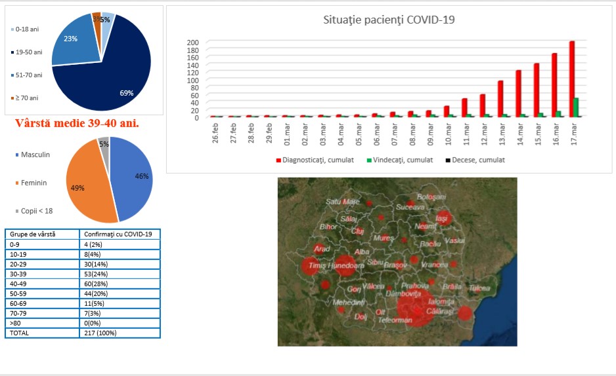Image resolution: width=616 pixels, height=376 pixels.
Task: Click the Timiș label on the map
Action: tap(317, 266)
